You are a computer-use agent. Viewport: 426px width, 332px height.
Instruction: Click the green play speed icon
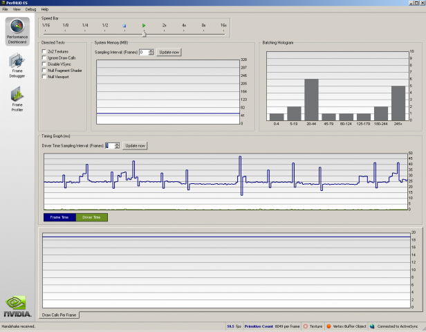144,25
